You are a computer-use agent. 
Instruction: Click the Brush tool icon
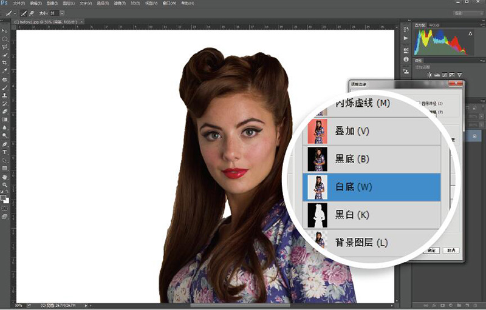coord(4,87)
